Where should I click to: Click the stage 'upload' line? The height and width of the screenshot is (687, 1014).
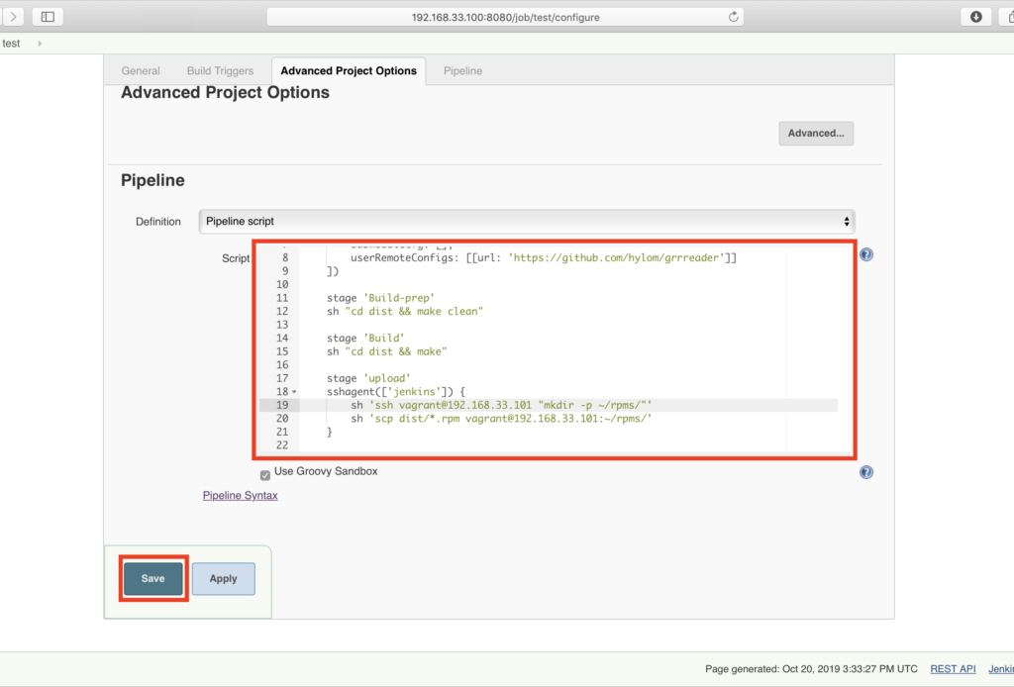tap(368, 378)
